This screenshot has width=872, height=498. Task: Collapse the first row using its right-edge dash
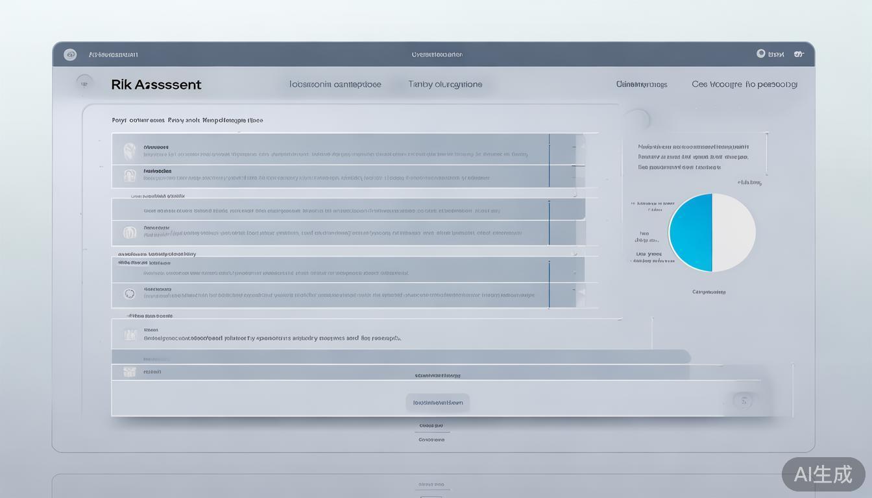click(x=574, y=148)
